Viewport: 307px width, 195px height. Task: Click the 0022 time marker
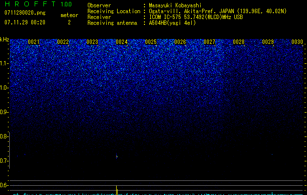[x=63, y=42]
